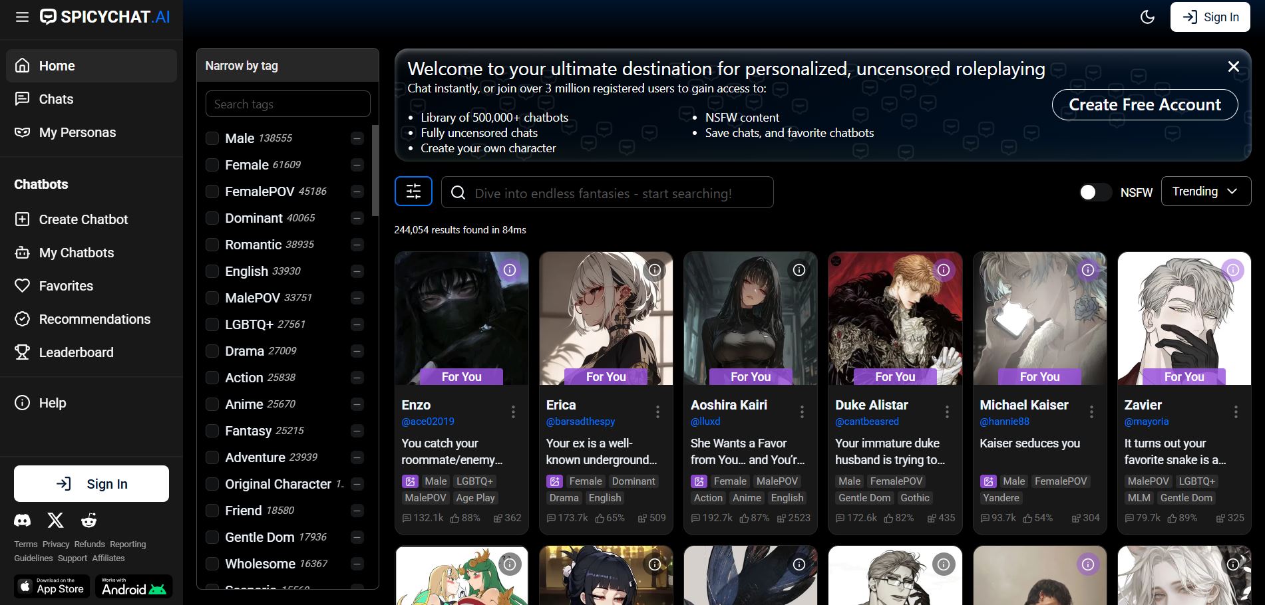This screenshot has height=605, width=1265.
Task: Click Sign In button in top bar
Action: pos(1210,17)
